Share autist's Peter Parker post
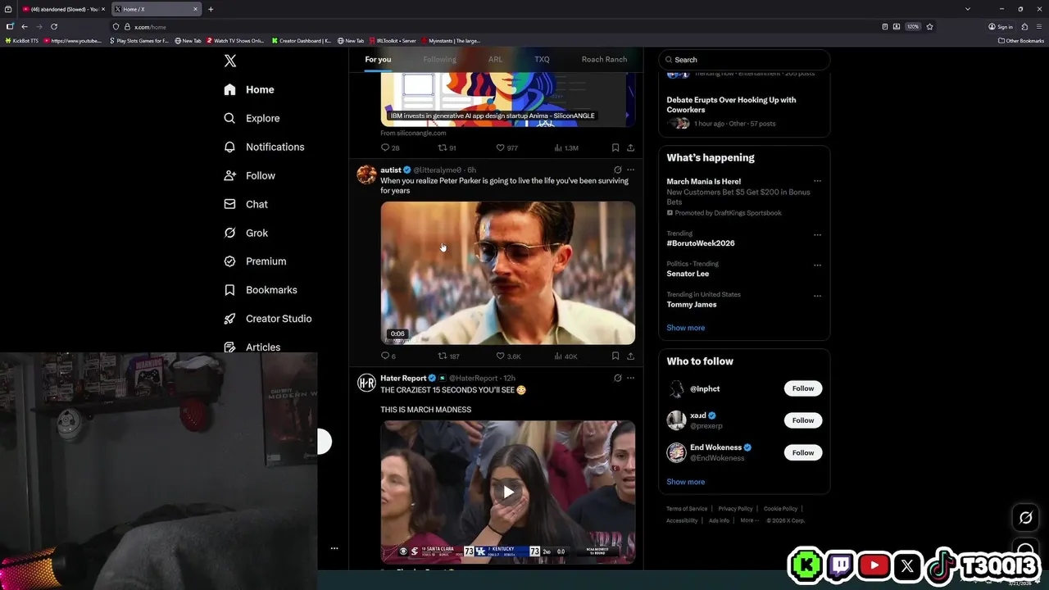The height and width of the screenshot is (590, 1049). pos(630,356)
